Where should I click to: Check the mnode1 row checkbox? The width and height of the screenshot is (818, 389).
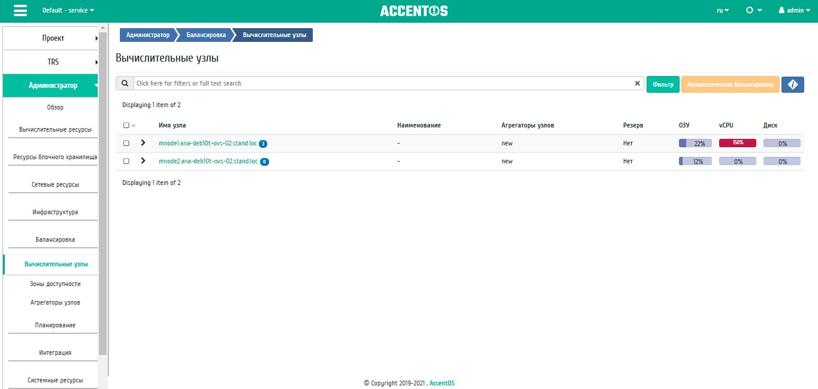(126, 144)
